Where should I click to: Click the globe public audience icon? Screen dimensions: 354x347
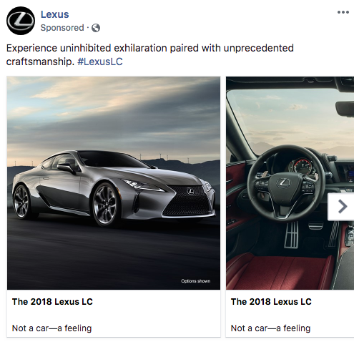pyautogui.click(x=96, y=28)
